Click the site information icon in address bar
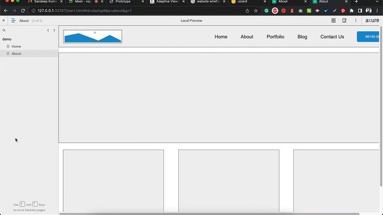This screenshot has width=383, height=215. [34, 11]
